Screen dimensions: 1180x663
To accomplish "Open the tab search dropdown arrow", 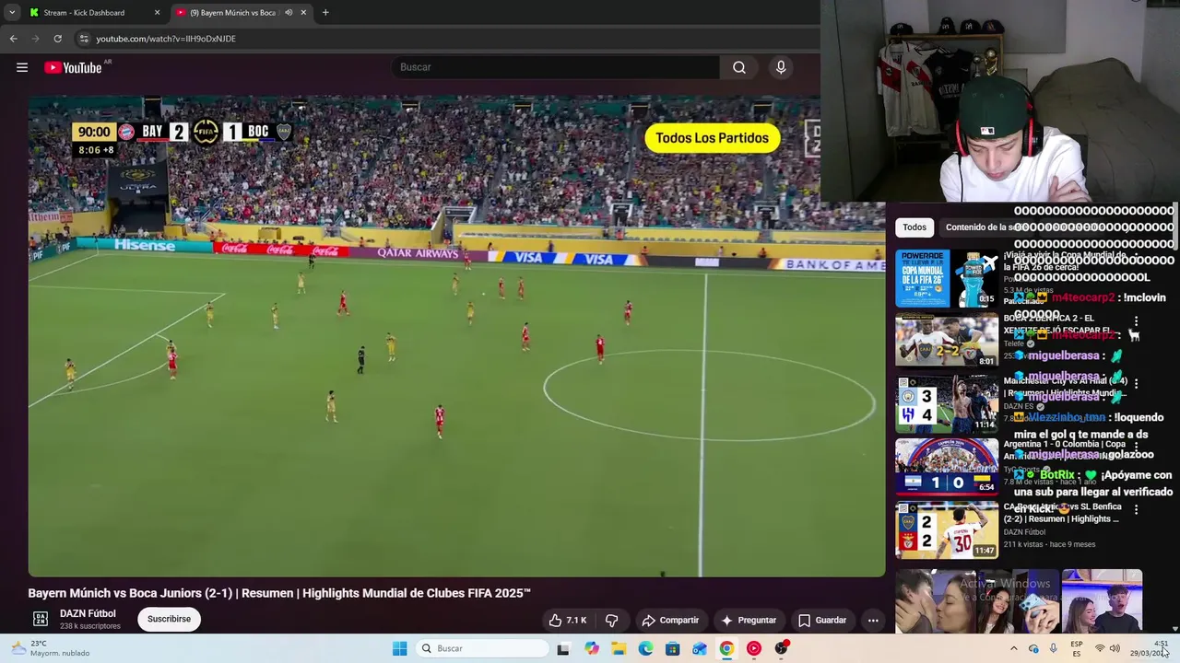I will (12, 13).
